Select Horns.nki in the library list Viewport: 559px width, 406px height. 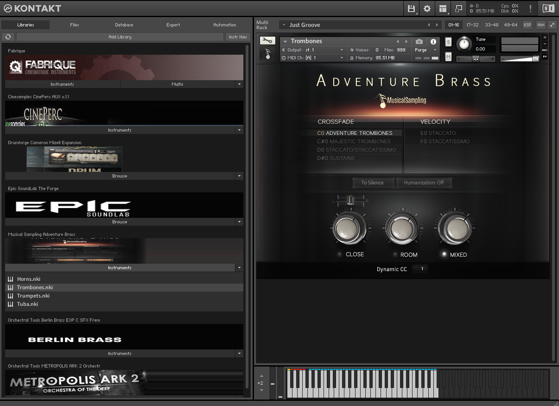[x=124, y=279]
